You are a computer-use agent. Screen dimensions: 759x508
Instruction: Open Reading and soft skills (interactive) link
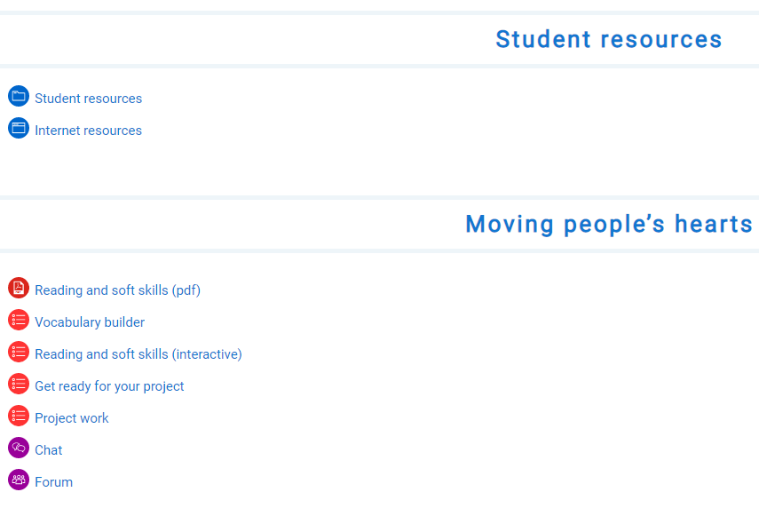click(138, 354)
